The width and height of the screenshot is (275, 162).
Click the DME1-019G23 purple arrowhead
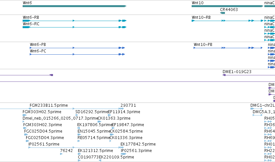[224, 75]
